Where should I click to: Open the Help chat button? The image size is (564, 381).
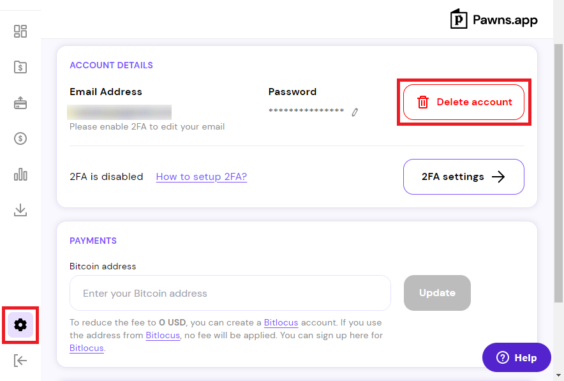[517, 357]
